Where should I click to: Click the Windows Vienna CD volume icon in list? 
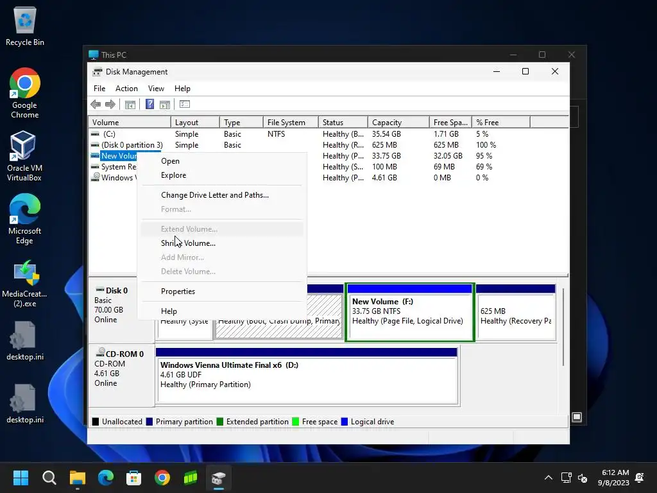click(96, 177)
